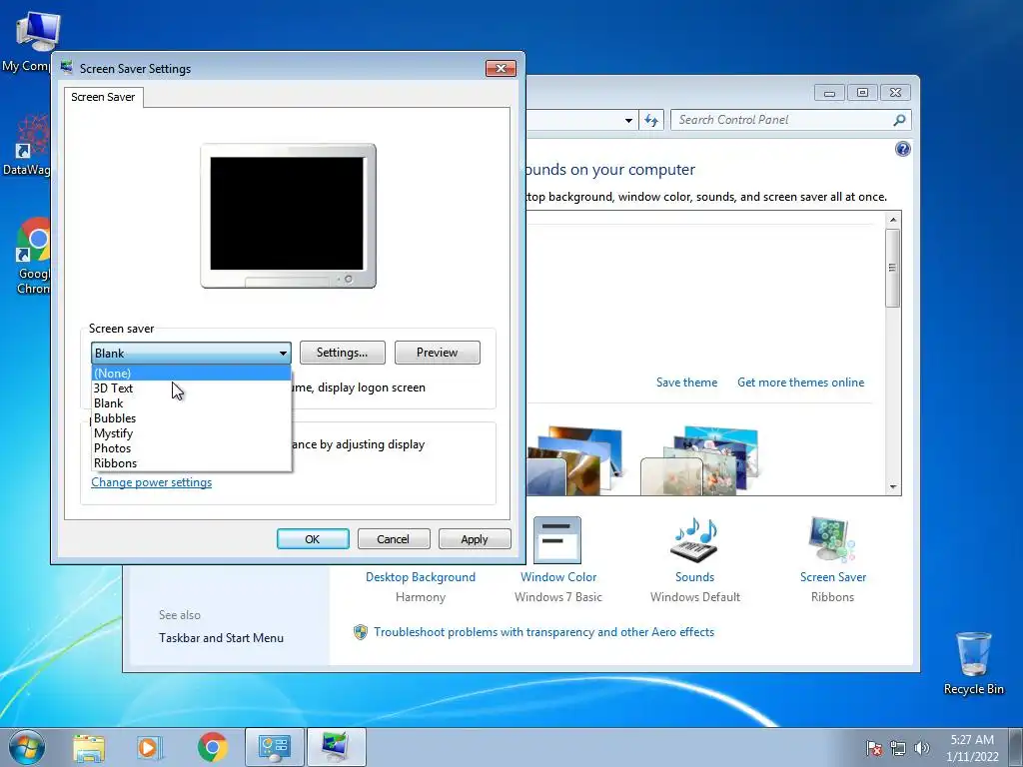Image resolution: width=1023 pixels, height=767 pixels.
Task: Open Window Color link in Personalization
Action: pos(558,576)
